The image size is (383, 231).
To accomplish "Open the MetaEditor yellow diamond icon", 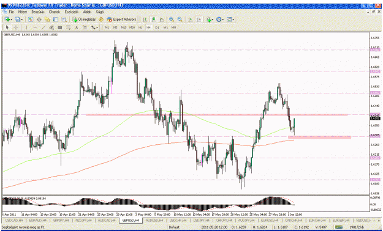I will pos(101,20).
